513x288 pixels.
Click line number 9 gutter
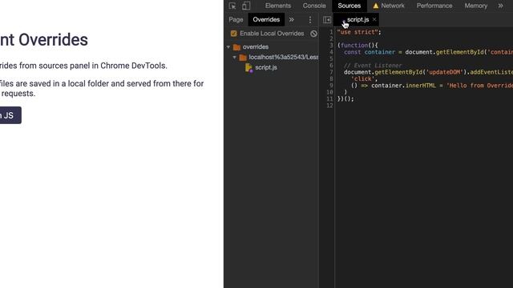(331, 86)
